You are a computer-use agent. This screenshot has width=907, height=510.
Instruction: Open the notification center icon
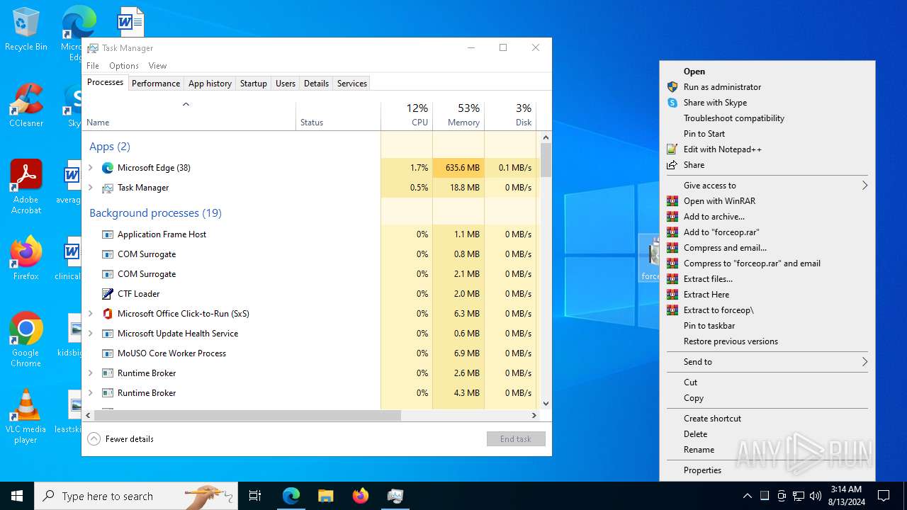[x=884, y=496]
